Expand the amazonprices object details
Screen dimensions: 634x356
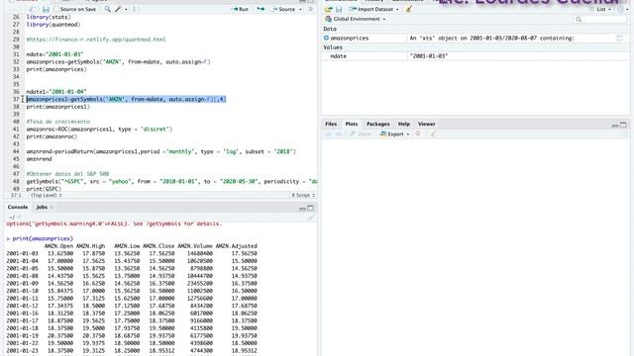pos(326,38)
